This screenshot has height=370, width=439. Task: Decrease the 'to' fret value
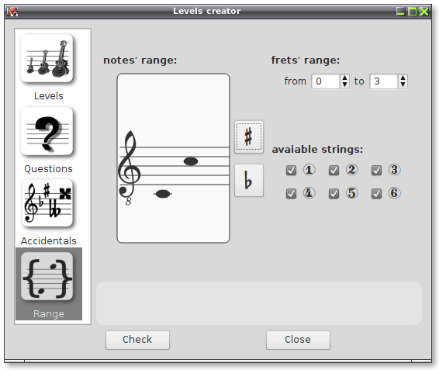403,85
